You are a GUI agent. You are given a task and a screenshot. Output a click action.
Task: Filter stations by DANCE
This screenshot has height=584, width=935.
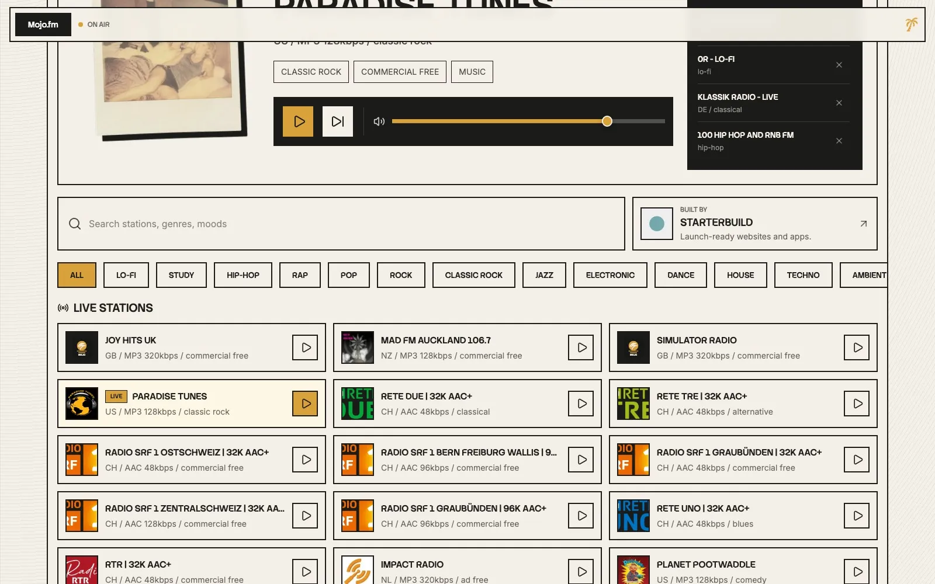(x=681, y=275)
